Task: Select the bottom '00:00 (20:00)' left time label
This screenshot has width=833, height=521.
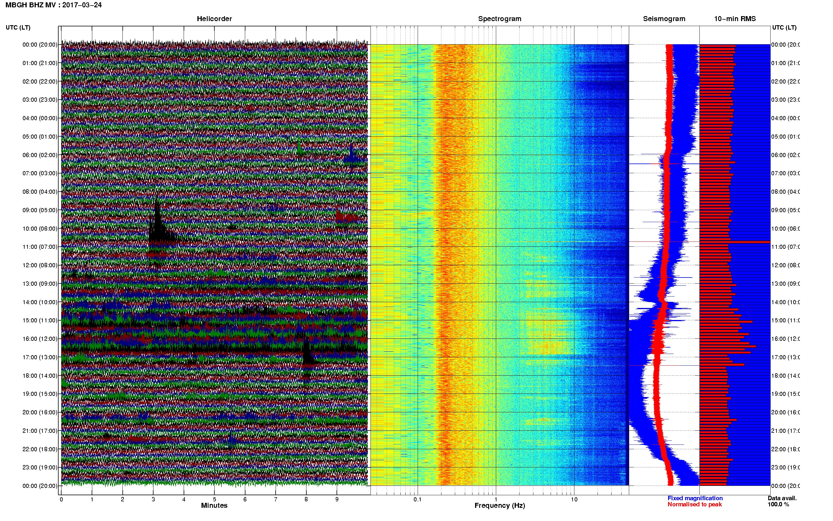Action: 40,486
